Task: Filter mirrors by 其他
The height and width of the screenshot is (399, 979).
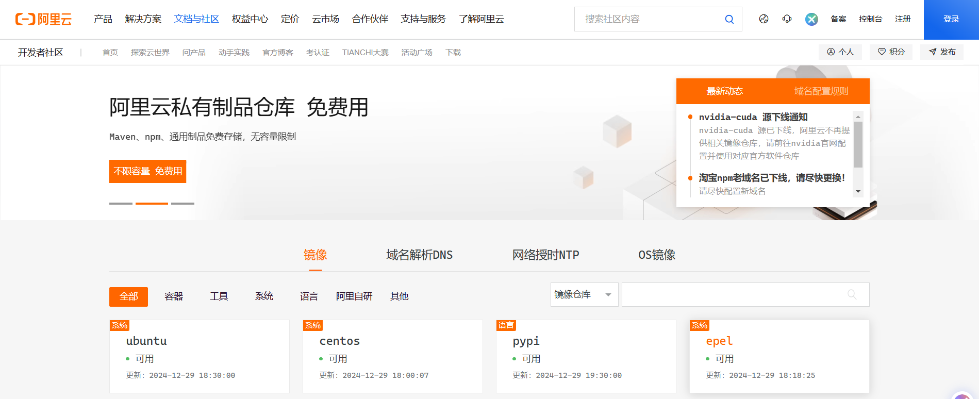Action: tap(400, 296)
